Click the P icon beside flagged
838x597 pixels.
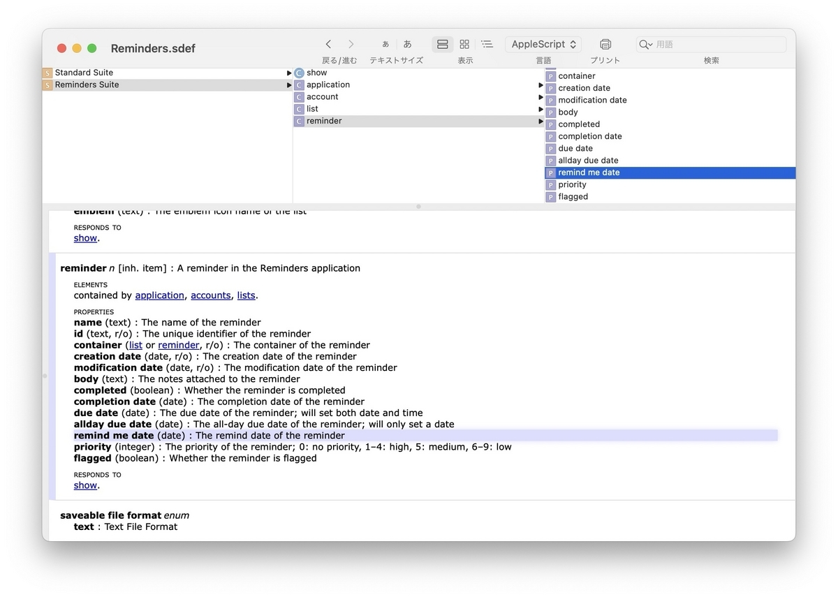coord(551,197)
